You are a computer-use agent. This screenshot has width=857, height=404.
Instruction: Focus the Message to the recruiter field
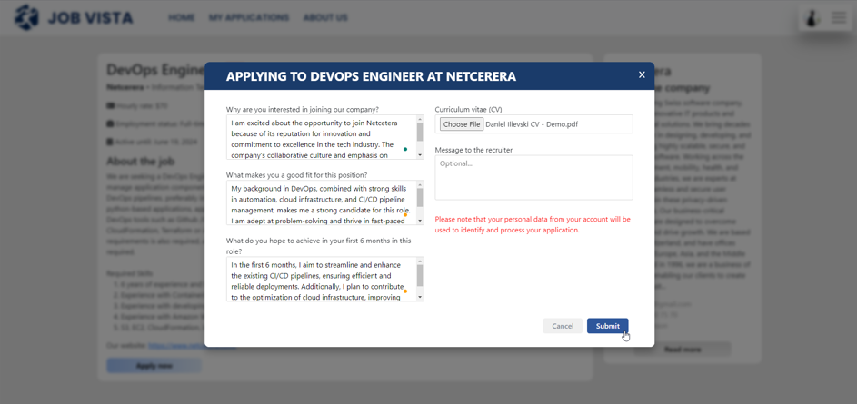(533, 178)
